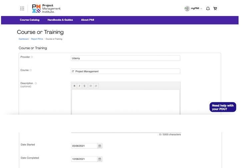Open the Date Started calendar picker
Screen dimensions: 250x168
pyautogui.click(x=100, y=146)
